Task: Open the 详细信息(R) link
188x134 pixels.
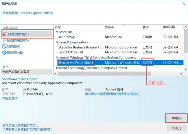Action: (10, 98)
